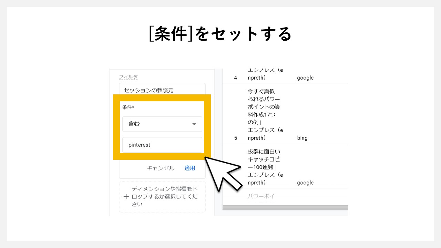The width and height of the screenshot is (441, 248).
Task: Click the horizontal scrollbar below the table
Action: click(286, 207)
